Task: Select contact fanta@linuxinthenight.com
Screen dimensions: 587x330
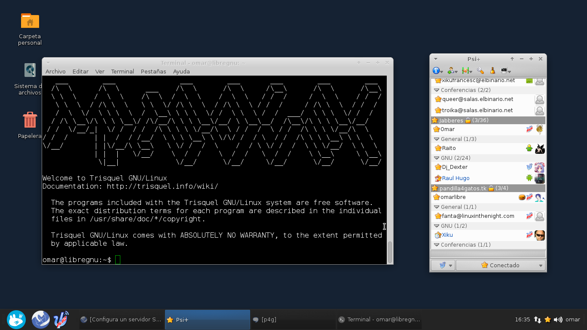Action: click(488, 216)
